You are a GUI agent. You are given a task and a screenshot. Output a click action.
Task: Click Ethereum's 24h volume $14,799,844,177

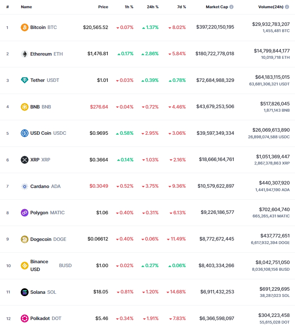pos(272,51)
